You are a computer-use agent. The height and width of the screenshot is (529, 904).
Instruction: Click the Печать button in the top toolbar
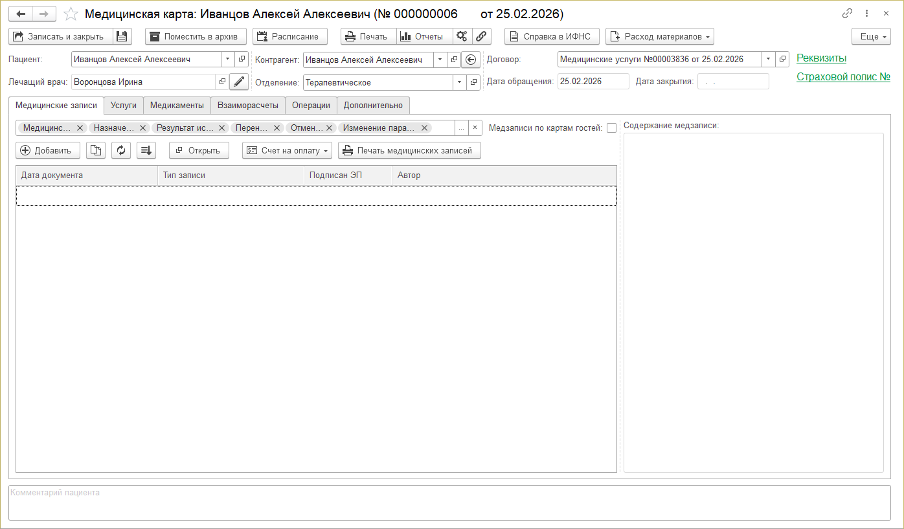pos(368,36)
